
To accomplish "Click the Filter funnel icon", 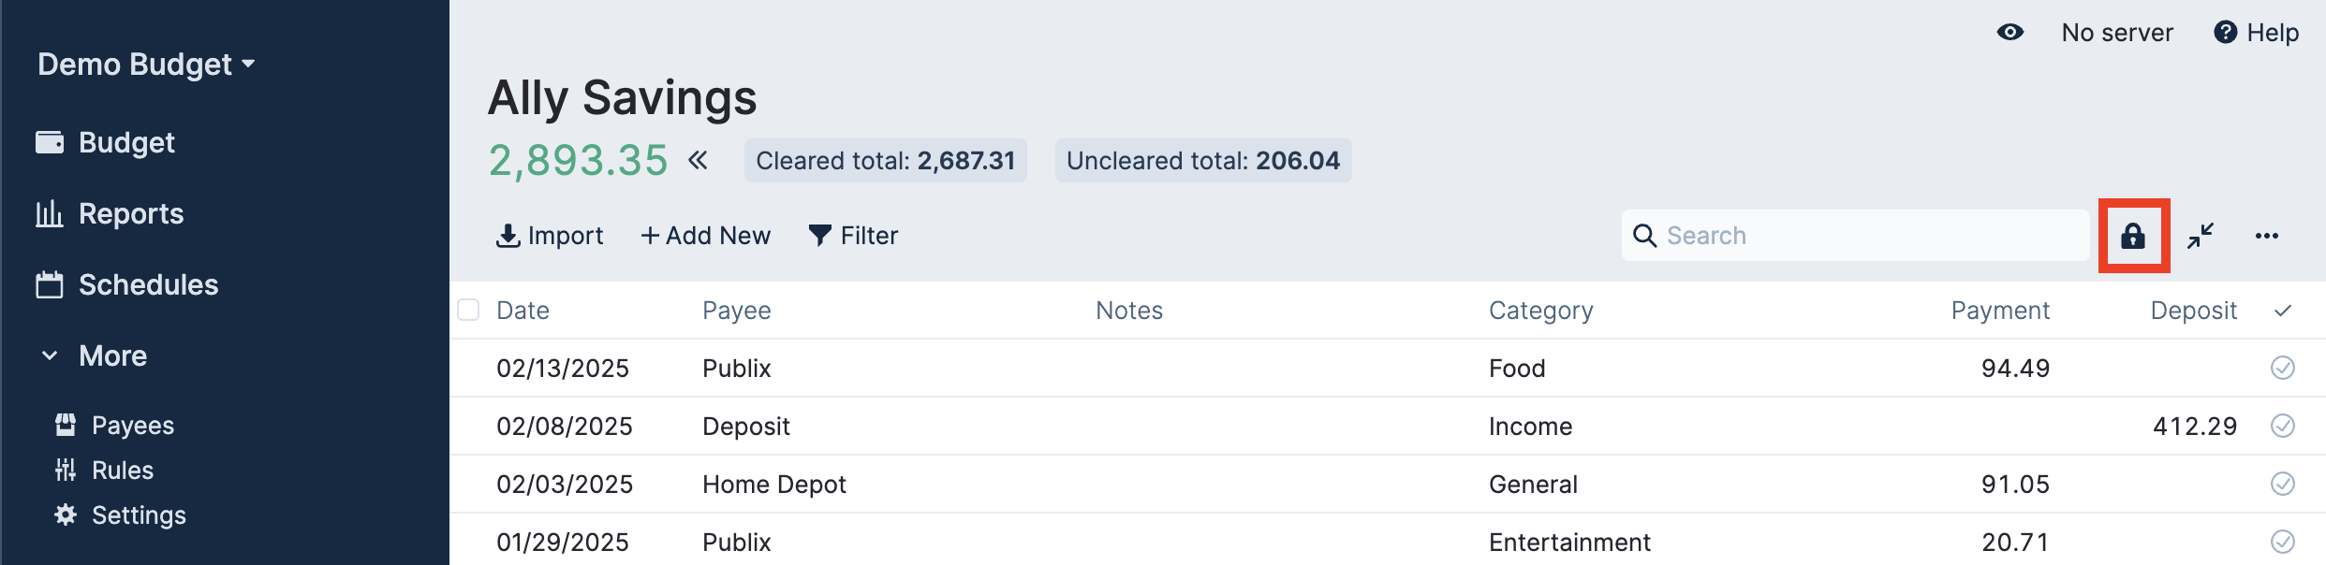I will click(x=819, y=236).
